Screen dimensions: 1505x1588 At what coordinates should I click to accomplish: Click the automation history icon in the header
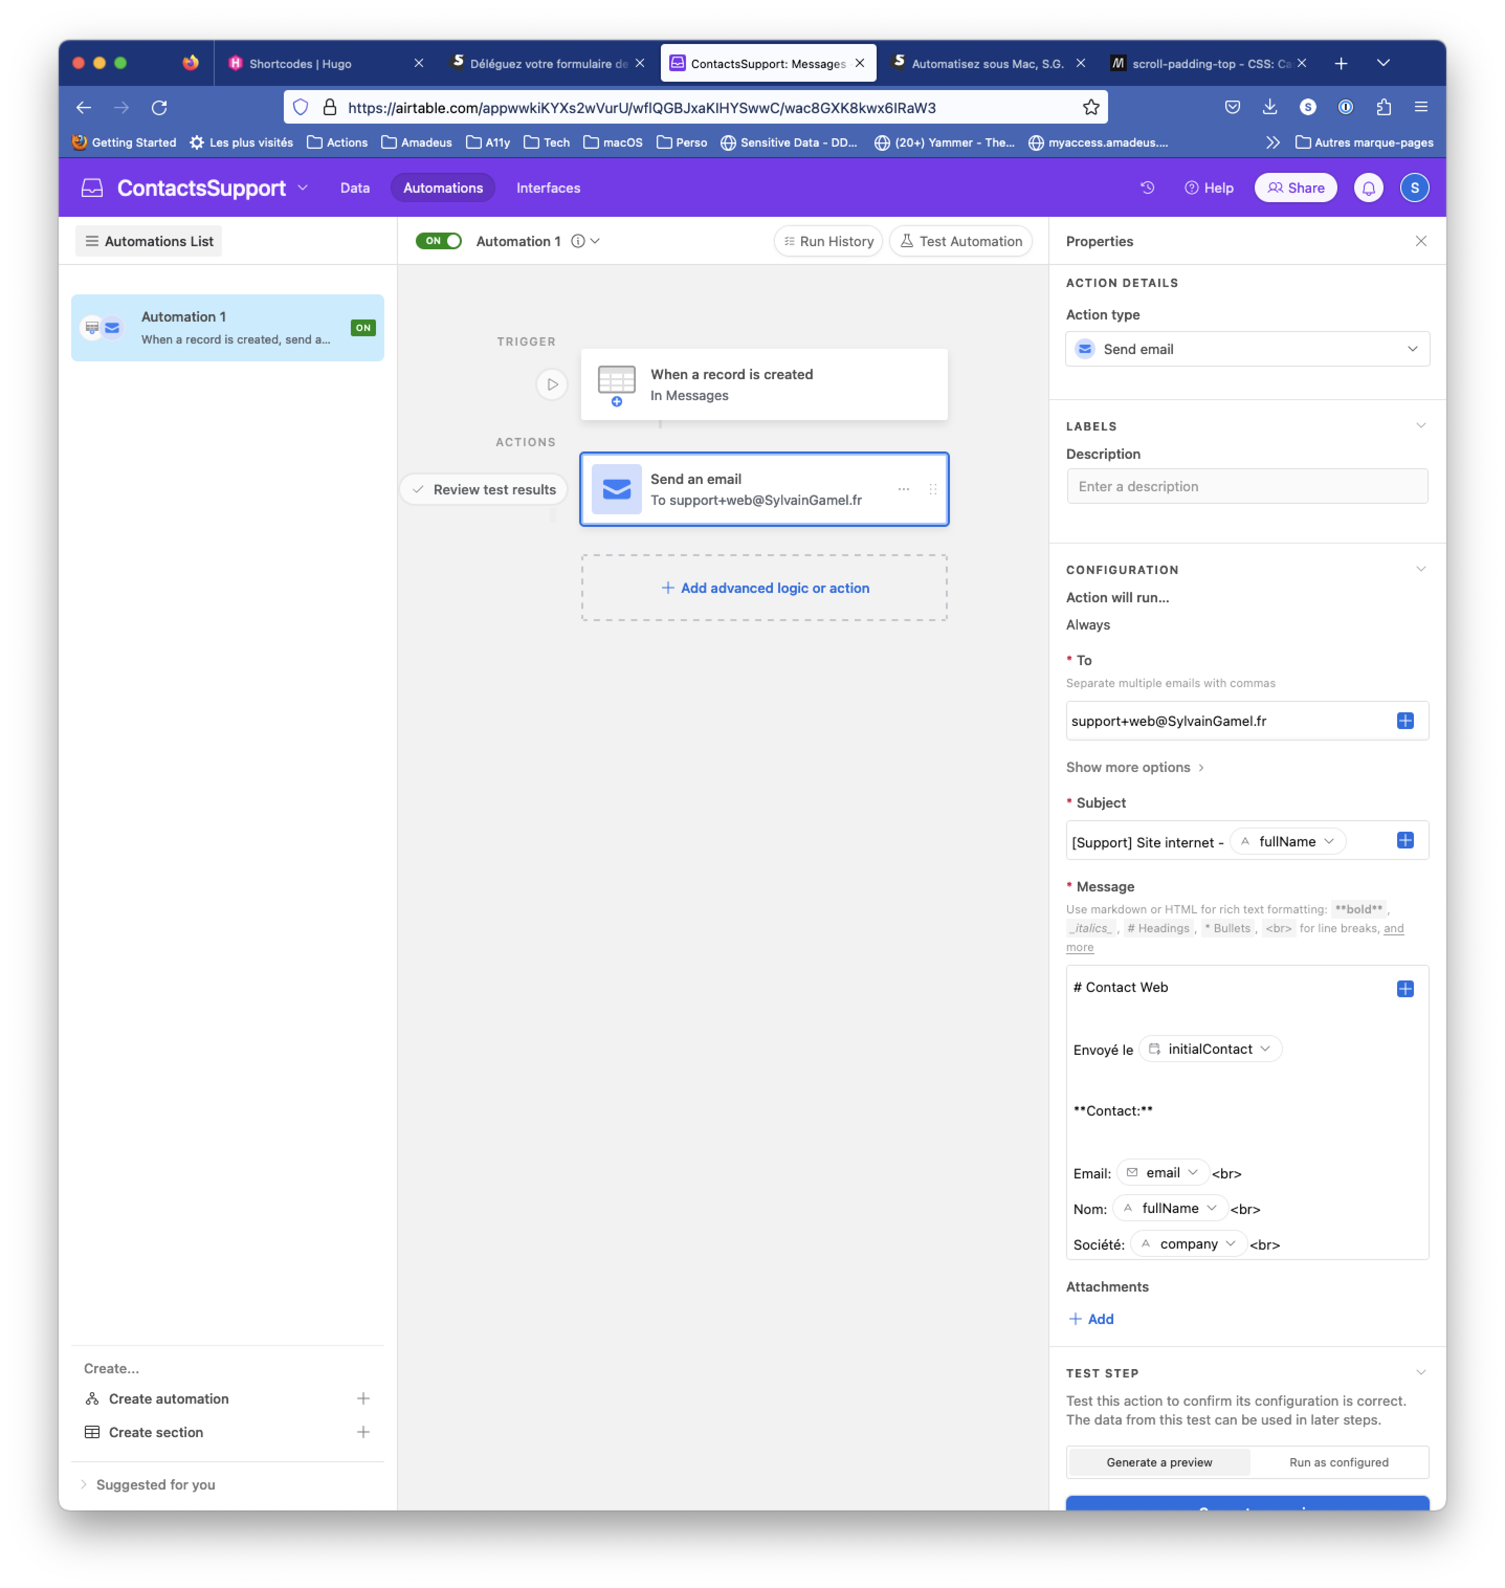(1147, 187)
